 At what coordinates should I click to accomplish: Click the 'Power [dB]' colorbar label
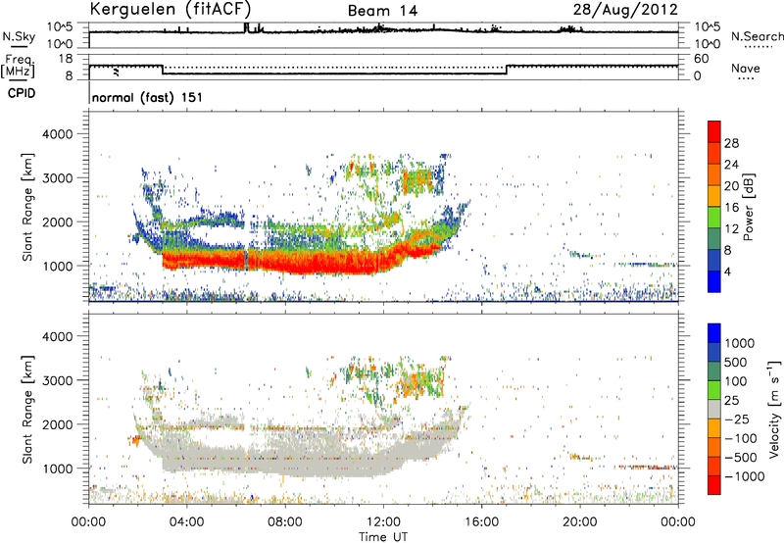pyautogui.click(x=748, y=207)
